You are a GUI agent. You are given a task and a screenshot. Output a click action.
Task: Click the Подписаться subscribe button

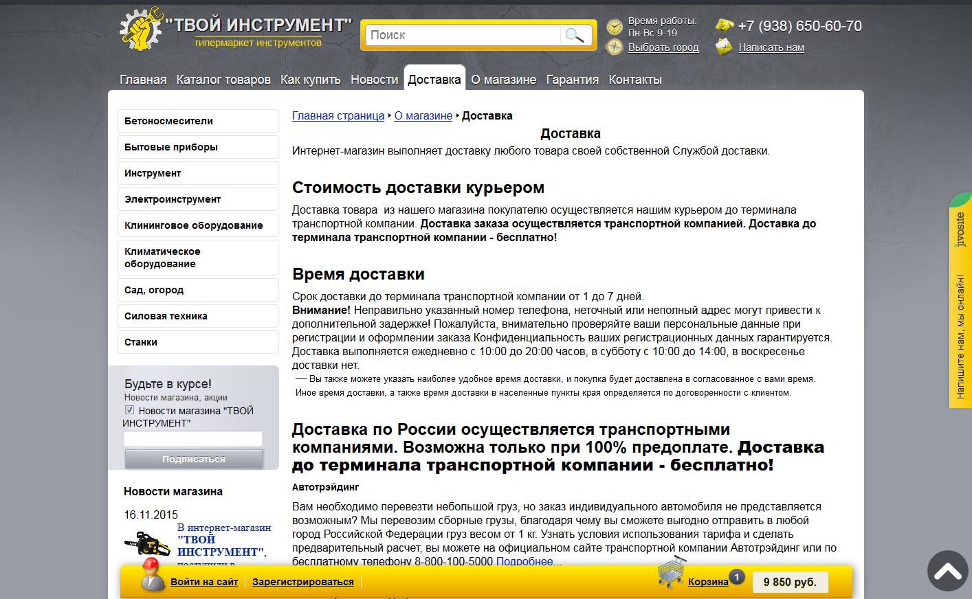click(x=194, y=459)
